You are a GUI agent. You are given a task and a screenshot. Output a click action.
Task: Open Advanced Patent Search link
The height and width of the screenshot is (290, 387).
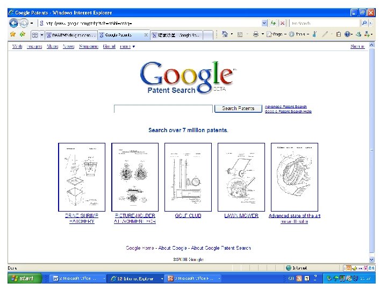coord(286,106)
